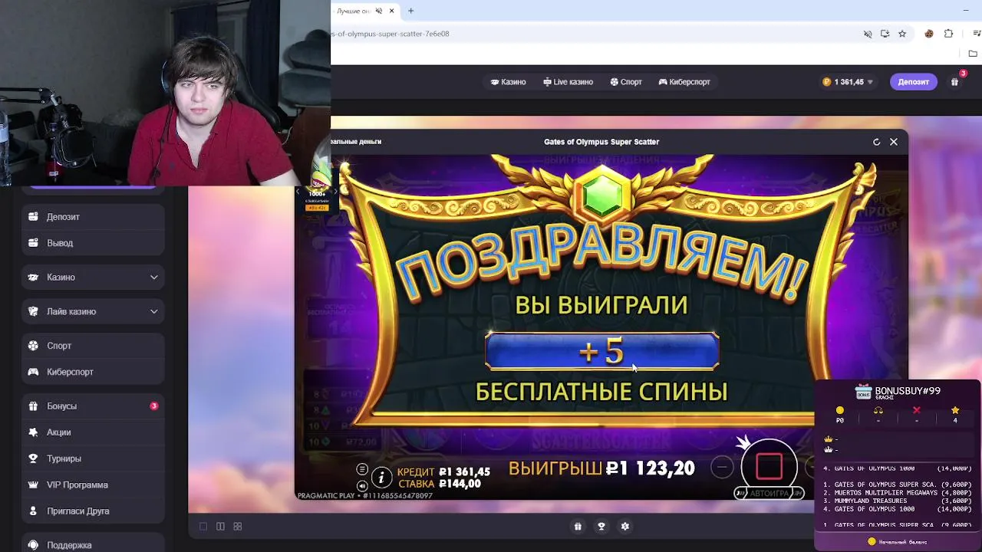Open Вывод in the left sidebar

pyautogui.click(x=93, y=243)
